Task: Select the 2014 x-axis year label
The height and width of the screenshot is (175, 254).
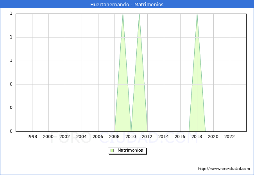Action: (x=164, y=136)
